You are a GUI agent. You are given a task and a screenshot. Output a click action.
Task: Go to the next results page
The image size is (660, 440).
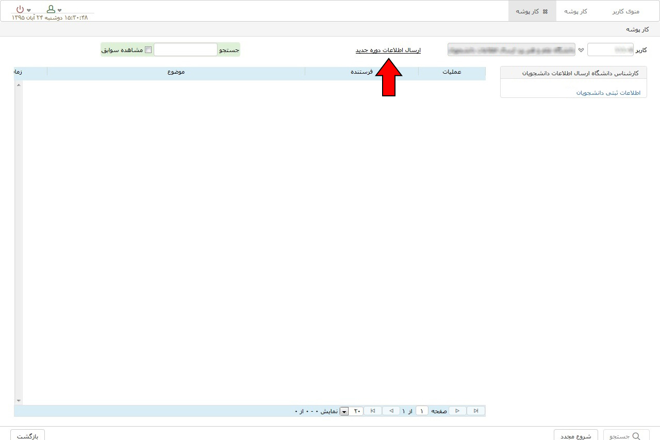tap(391, 411)
